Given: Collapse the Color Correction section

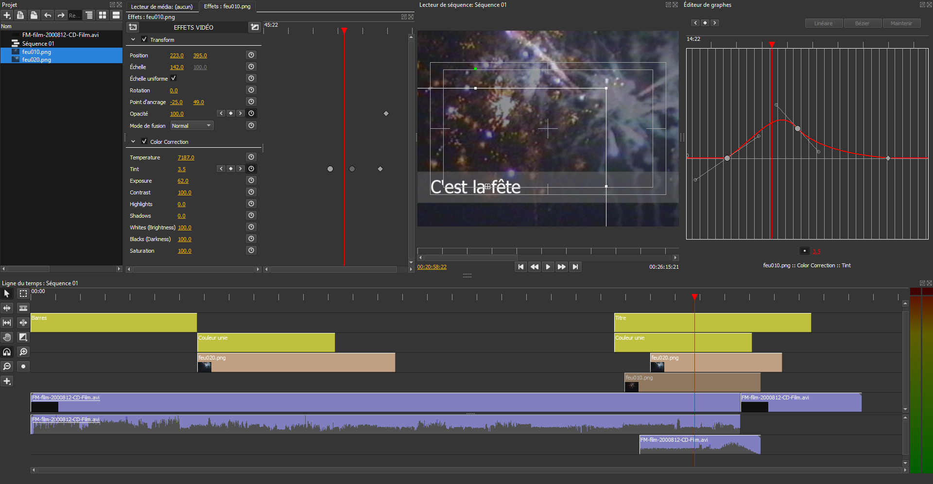Looking at the screenshot, I should pyautogui.click(x=133, y=141).
